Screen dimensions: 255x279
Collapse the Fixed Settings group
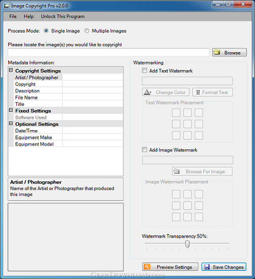point(11,110)
